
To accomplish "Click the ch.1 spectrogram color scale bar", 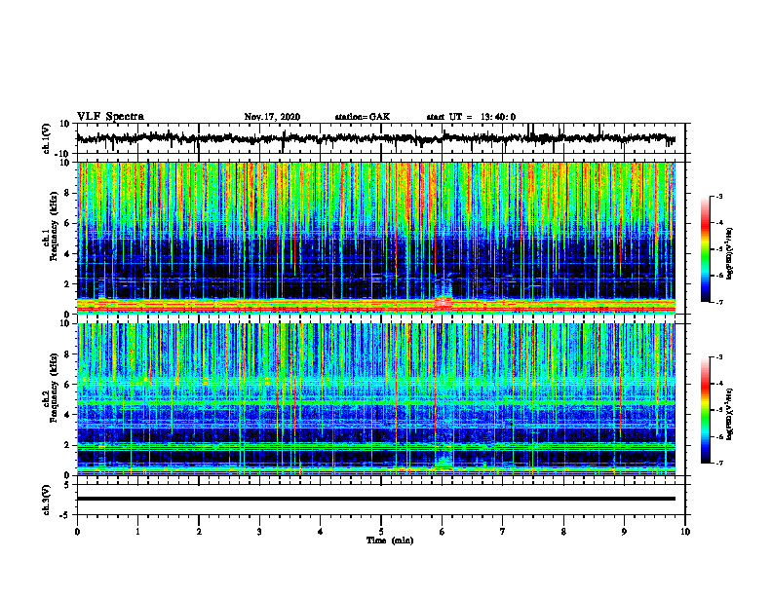I will (706, 249).
